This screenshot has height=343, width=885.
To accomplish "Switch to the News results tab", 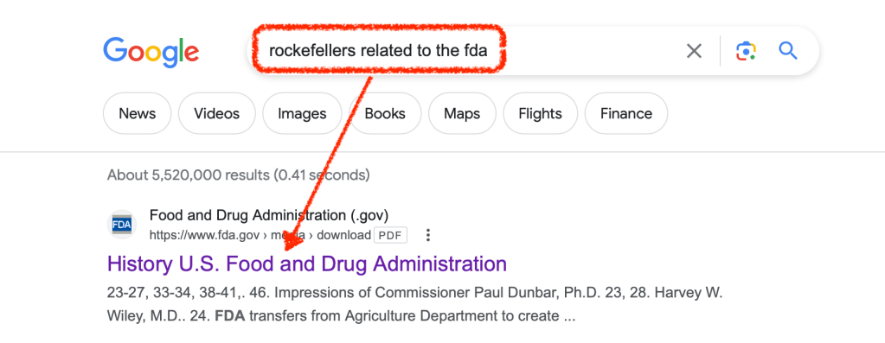I will pos(138,114).
